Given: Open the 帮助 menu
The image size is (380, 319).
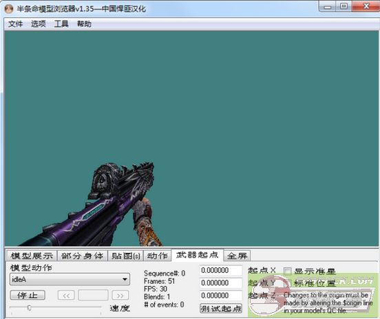Looking at the screenshot, I should pos(84,24).
